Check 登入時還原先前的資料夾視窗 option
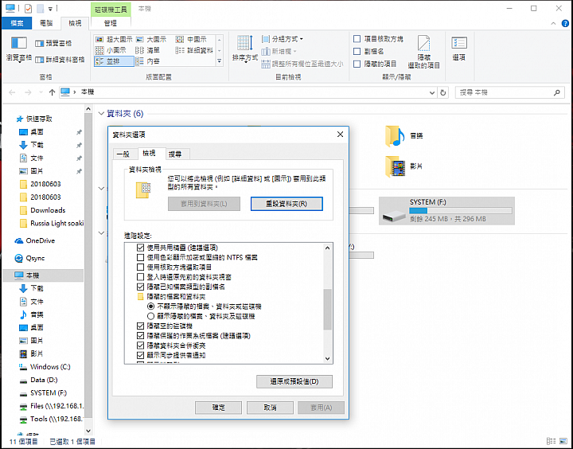Viewport: 573px width, 449px height. [x=140, y=277]
